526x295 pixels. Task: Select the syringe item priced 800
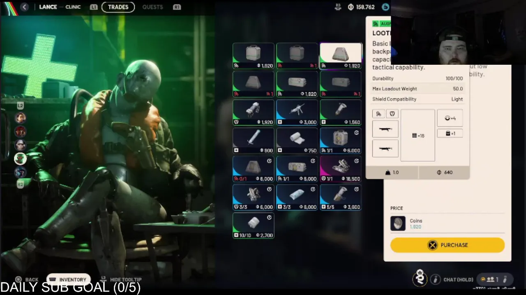254,141
